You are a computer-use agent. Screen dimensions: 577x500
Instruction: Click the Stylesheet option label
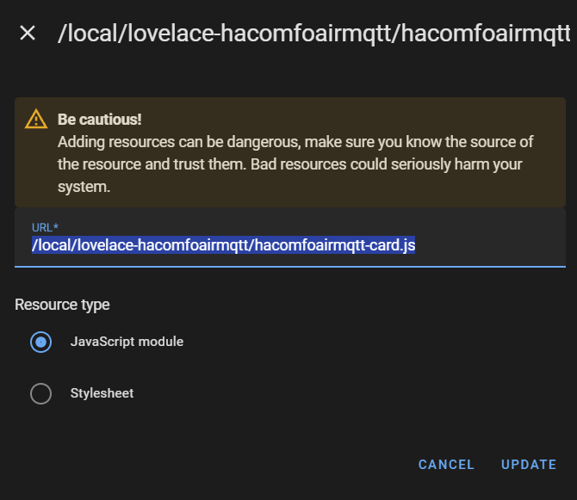(x=102, y=393)
